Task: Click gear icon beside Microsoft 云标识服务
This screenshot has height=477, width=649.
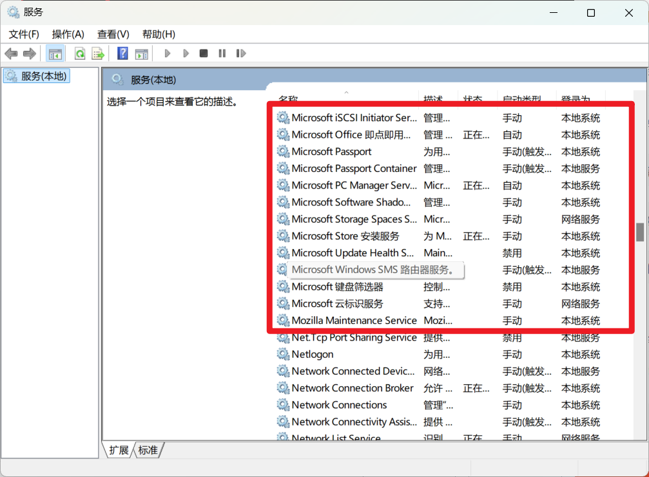Action: (283, 304)
